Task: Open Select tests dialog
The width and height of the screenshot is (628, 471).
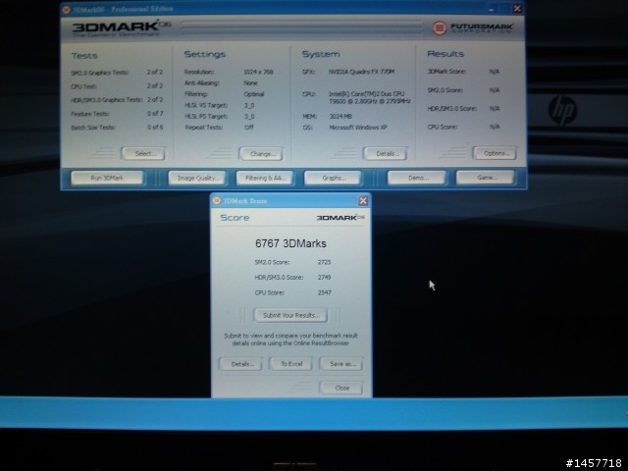Action: click(143, 153)
